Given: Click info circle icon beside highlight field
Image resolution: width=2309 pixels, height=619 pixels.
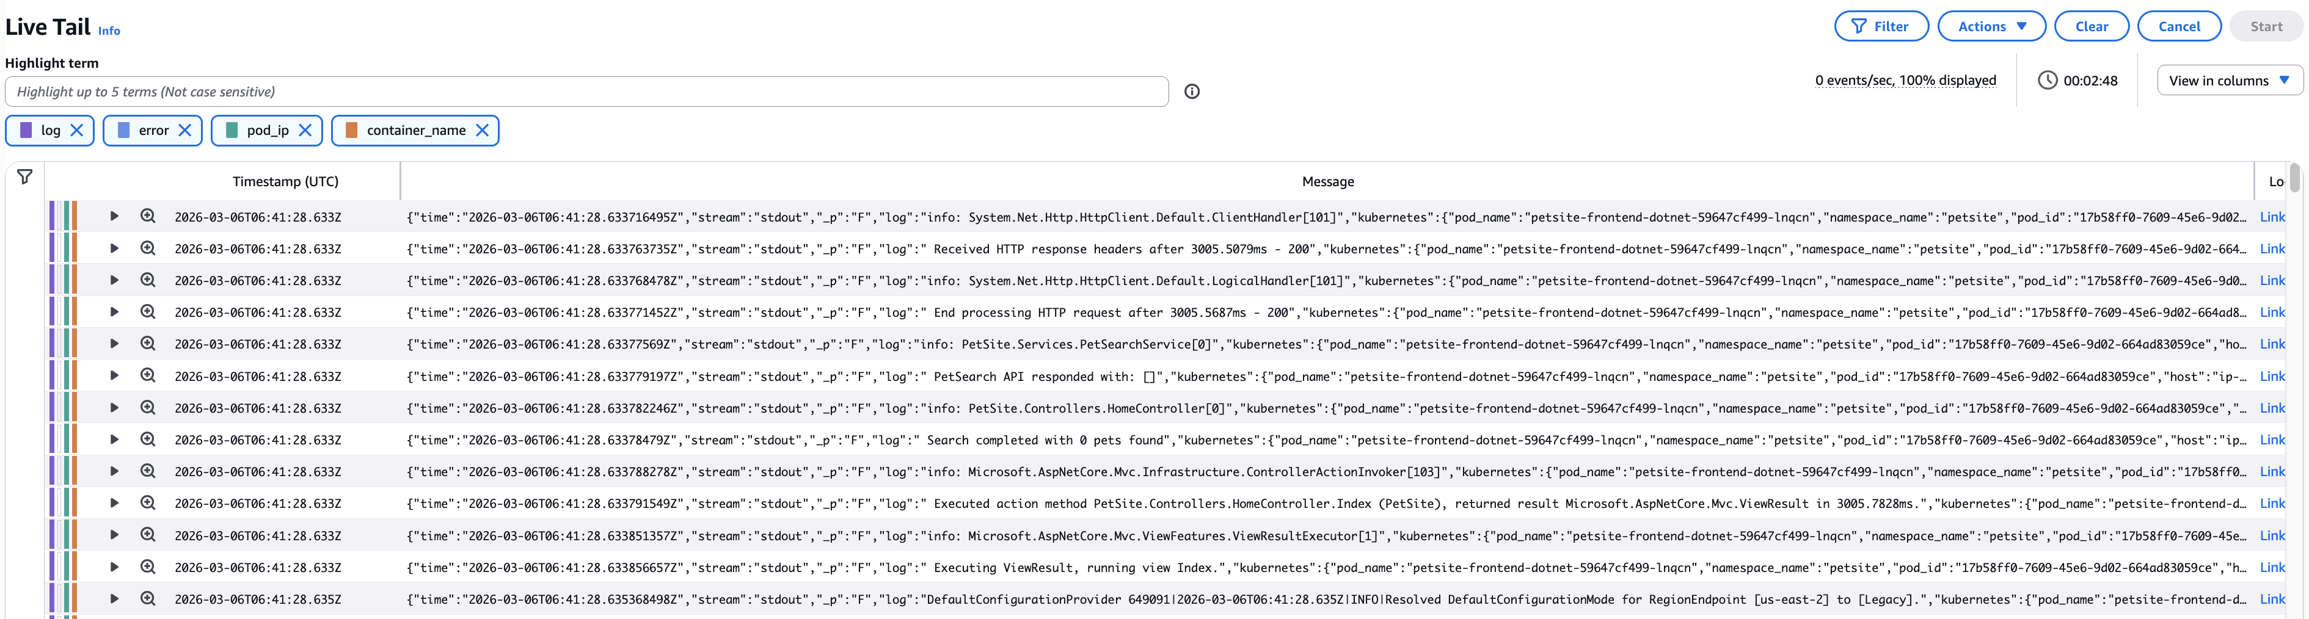Looking at the screenshot, I should (x=1191, y=92).
